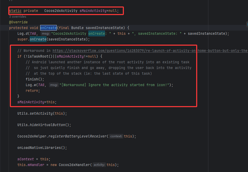Click the "so just quietly finish" comment

coord(109,68)
